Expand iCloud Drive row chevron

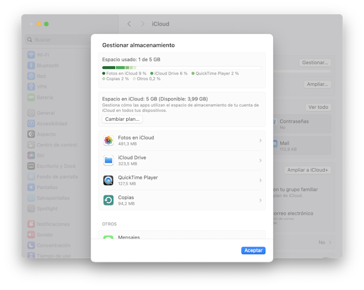[260, 160]
